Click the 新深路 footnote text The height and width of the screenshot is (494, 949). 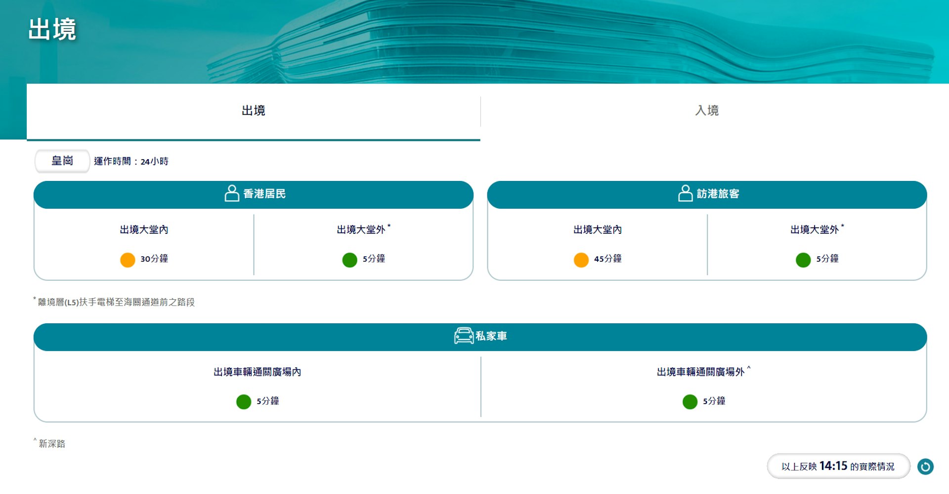coord(49,443)
